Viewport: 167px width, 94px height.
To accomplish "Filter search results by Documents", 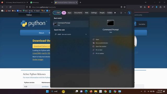I will [x=78, y=13].
